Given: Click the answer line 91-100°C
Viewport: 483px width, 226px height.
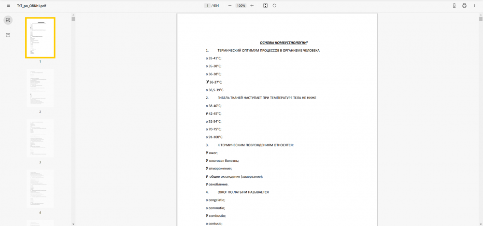Looking at the screenshot, I should click(214, 137).
